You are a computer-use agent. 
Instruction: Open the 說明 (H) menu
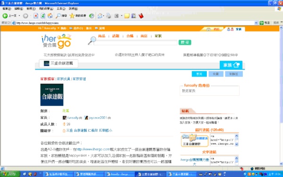tap(73, 8)
